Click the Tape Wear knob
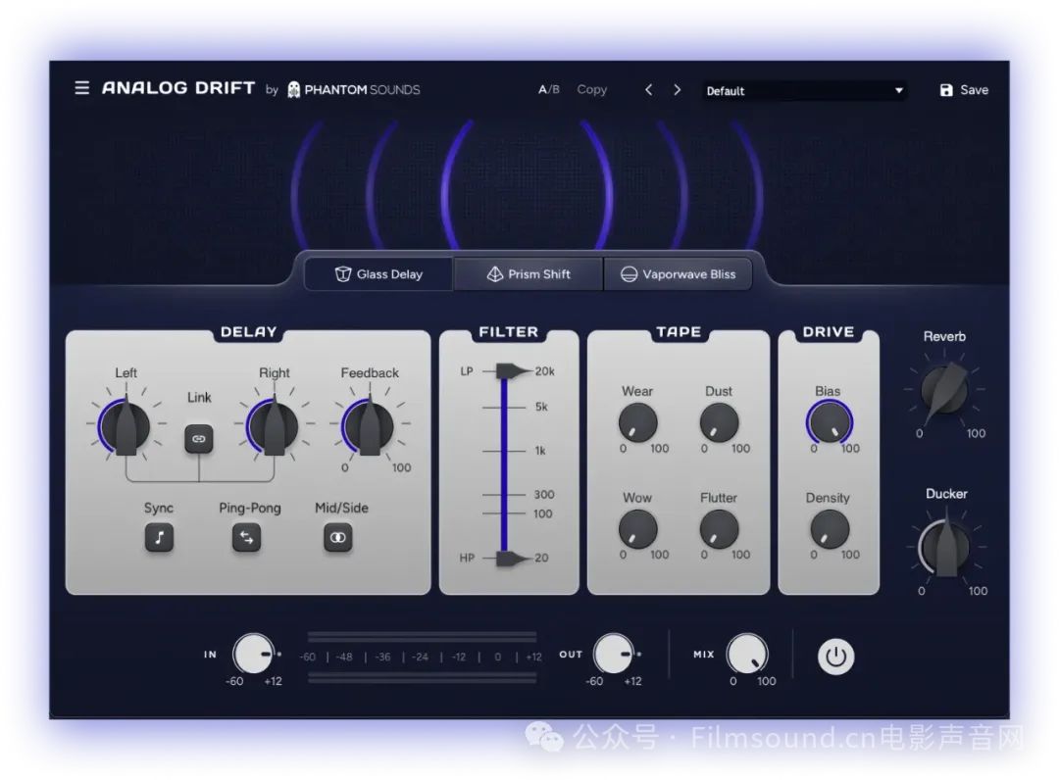The height and width of the screenshot is (780, 1059). (x=637, y=422)
